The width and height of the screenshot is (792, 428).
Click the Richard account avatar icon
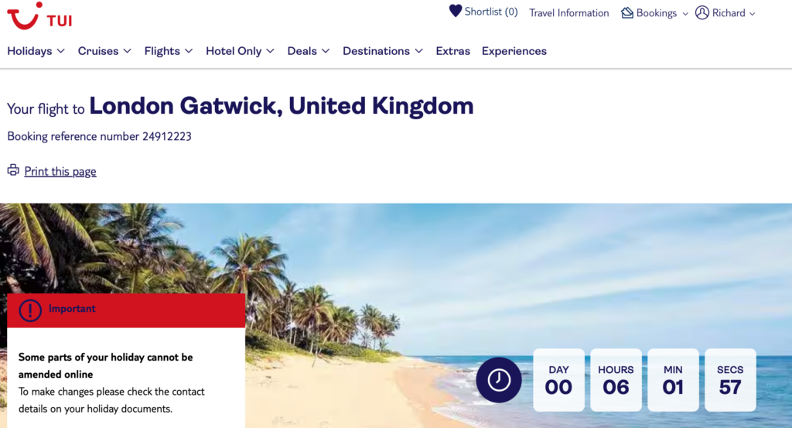pos(702,12)
